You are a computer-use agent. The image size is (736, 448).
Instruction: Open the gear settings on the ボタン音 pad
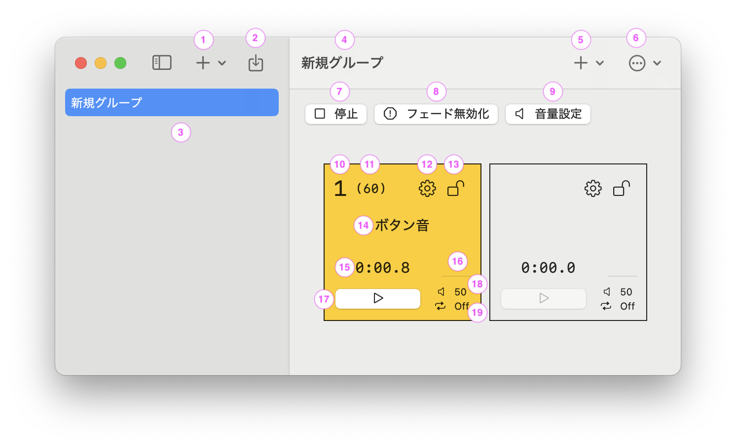427,189
